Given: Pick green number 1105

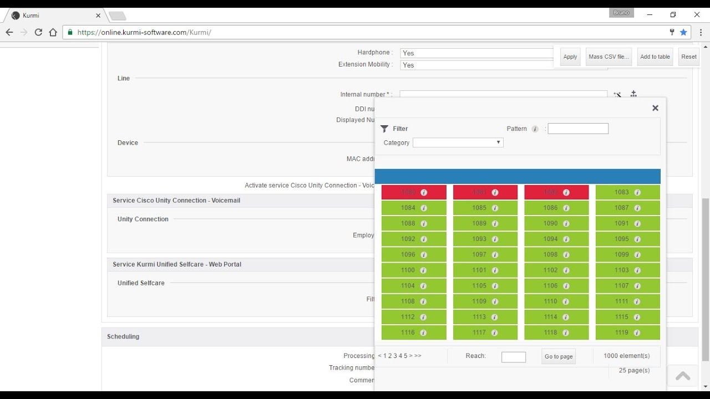Looking at the screenshot, I should coord(485,286).
